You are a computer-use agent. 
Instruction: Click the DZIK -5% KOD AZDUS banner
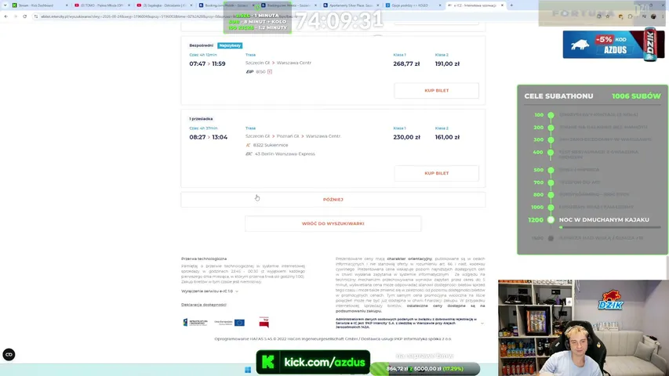point(613,45)
